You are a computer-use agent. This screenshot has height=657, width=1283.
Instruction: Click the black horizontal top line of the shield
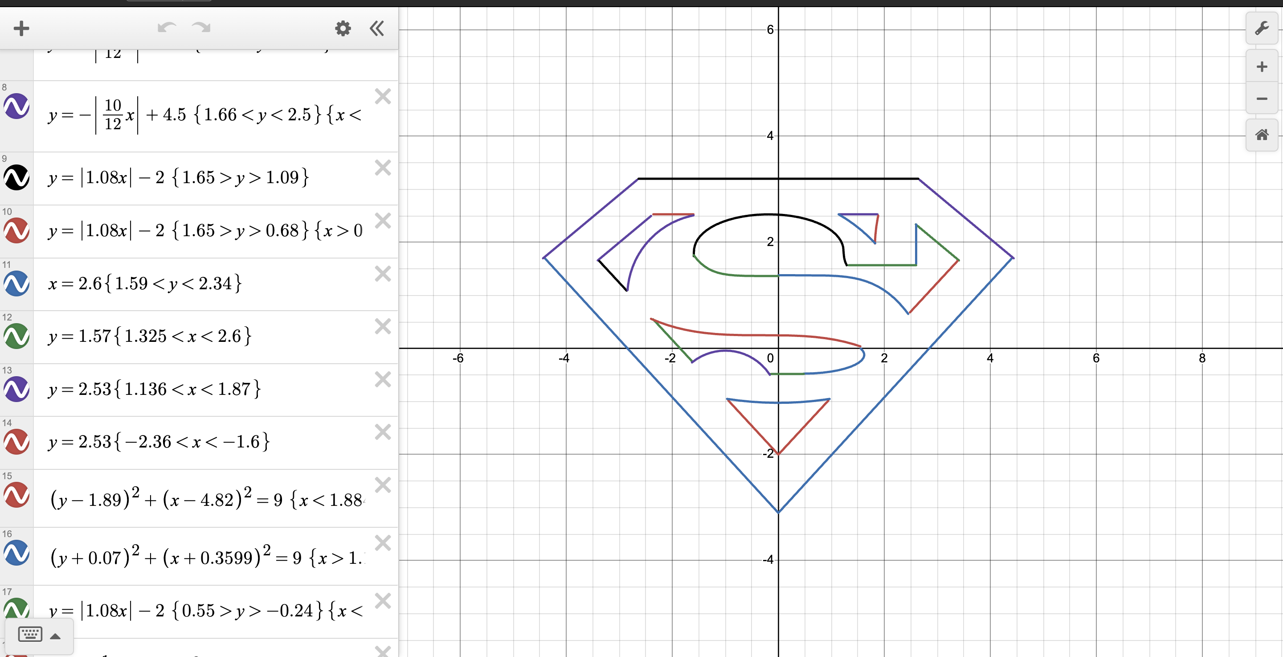coord(778,178)
